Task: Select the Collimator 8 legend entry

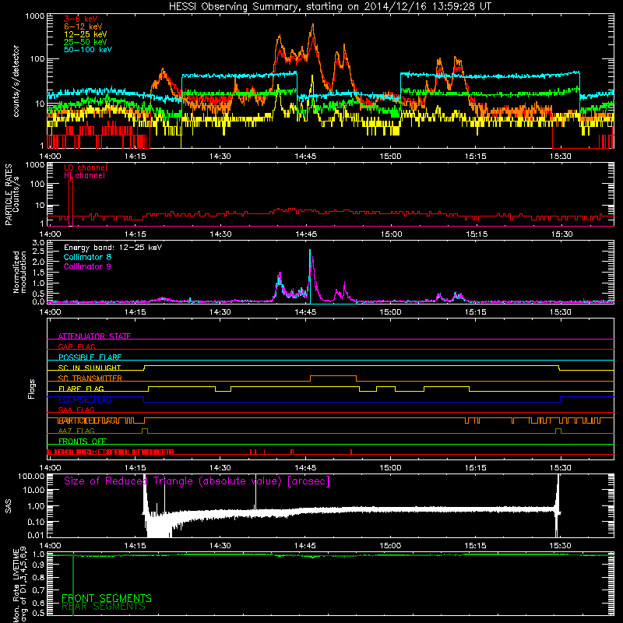Action: click(x=87, y=258)
